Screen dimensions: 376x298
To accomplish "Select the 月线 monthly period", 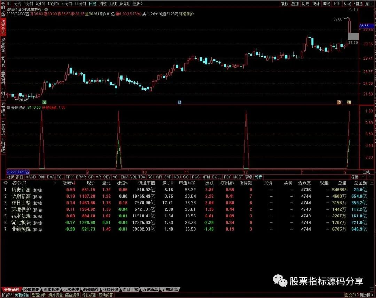I will 113,3.
